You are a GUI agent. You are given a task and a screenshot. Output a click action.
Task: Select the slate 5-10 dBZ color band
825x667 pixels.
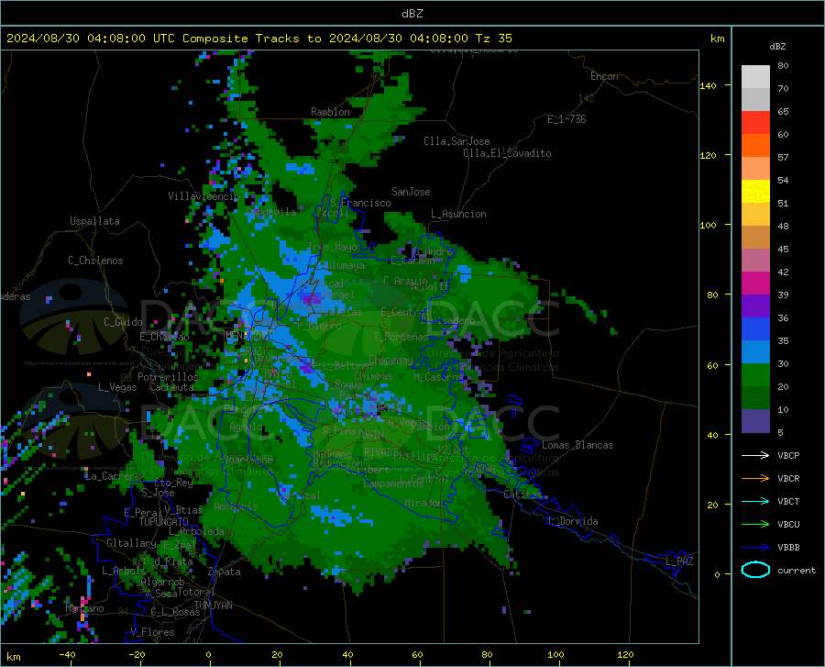(x=755, y=421)
